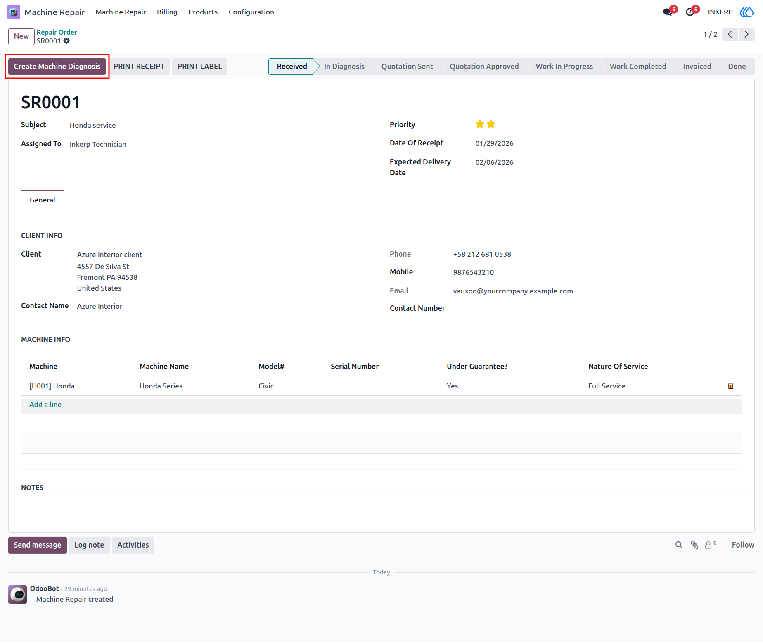Click PRINT RECEIPT button

[139, 67]
